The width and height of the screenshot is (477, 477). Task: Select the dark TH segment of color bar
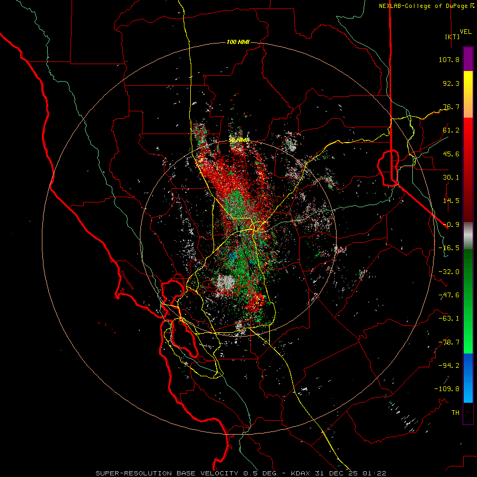tap(468, 413)
